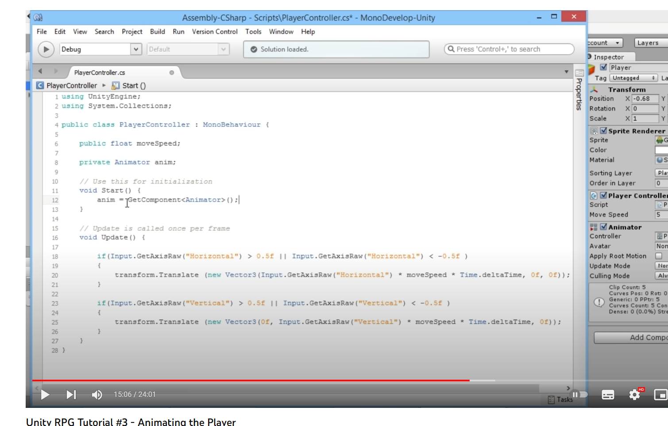The width and height of the screenshot is (668, 426).
Task: Click the 'MonoBehaviour' text on line 4
Action: coord(232,125)
